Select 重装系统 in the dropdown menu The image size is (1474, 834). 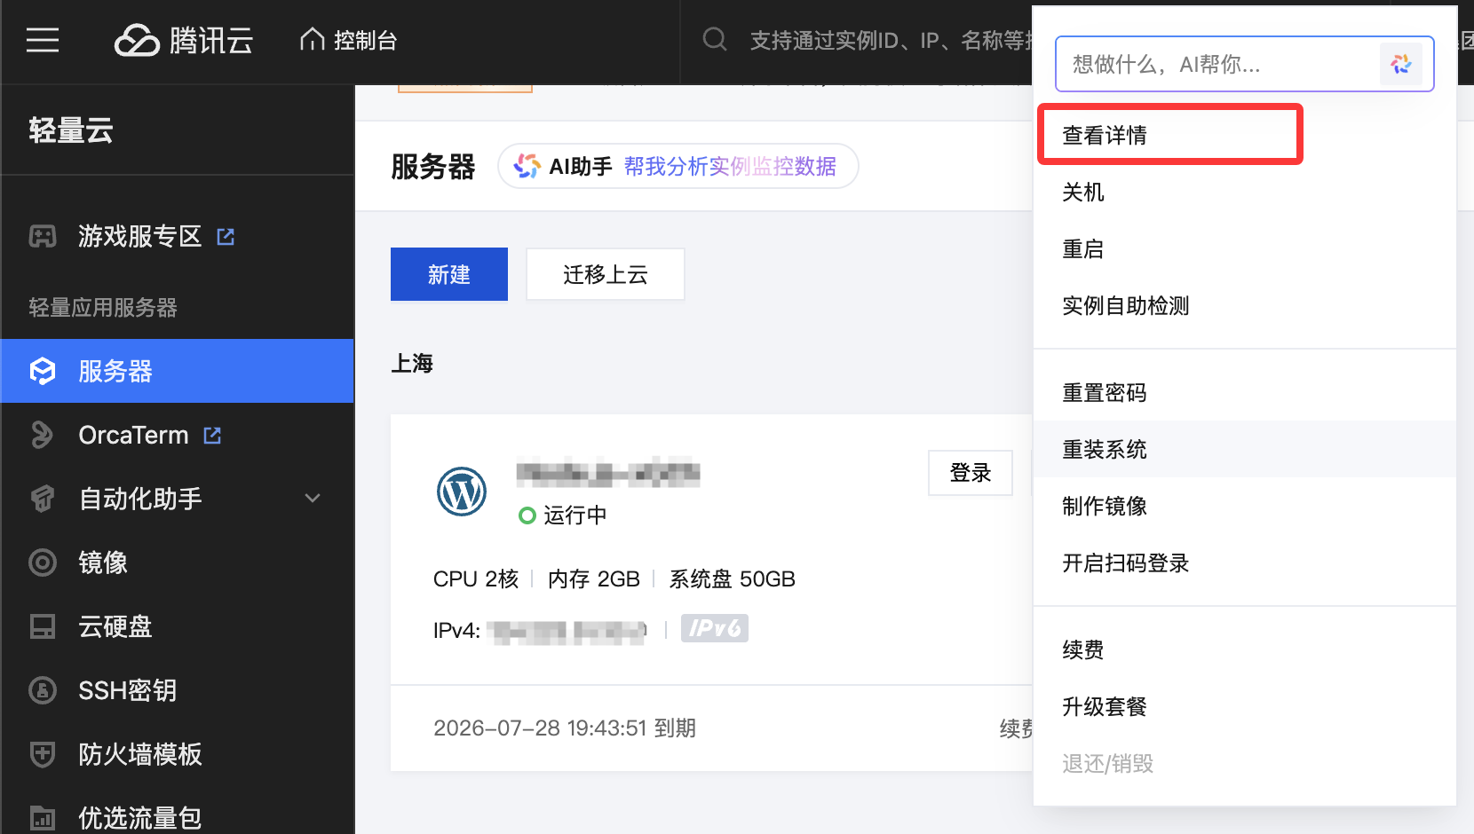[x=1105, y=449]
